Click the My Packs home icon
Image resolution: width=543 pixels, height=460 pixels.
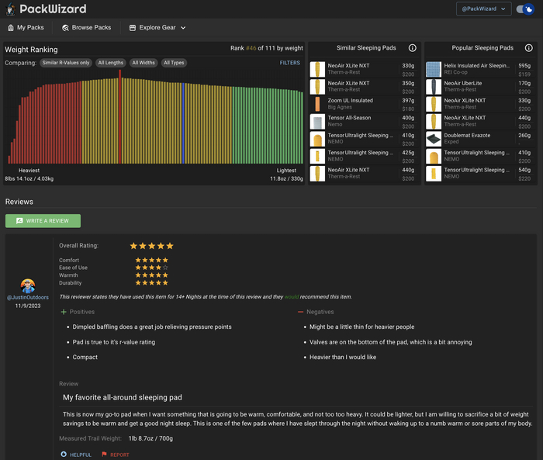point(11,28)
